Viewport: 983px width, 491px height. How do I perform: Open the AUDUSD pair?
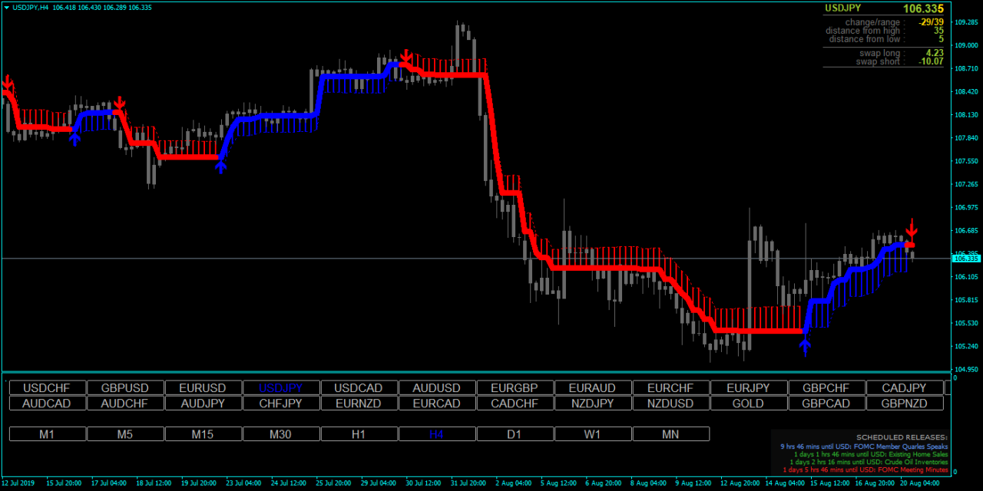click(x=437, y=388)
